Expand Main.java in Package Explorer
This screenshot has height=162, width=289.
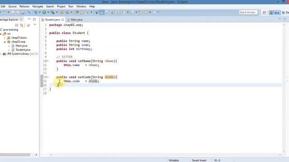pyautogui.click(x=9, y=46)
